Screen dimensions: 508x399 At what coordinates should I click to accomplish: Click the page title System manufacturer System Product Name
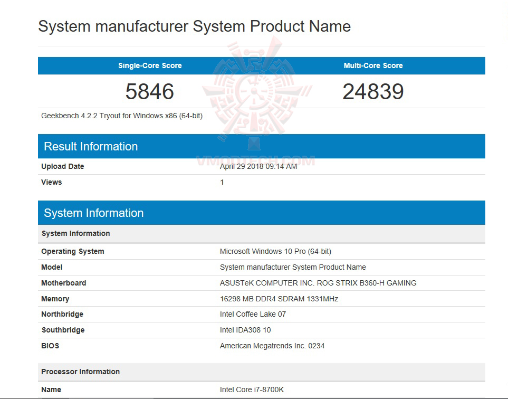coord(194,26)
